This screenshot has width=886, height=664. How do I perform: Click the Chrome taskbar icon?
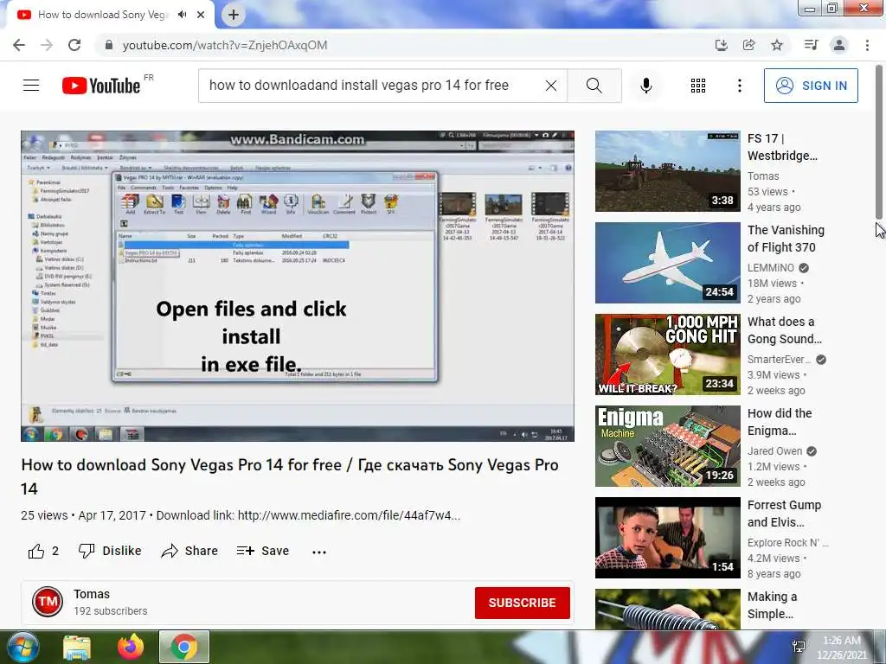click(x=183, y=647)
